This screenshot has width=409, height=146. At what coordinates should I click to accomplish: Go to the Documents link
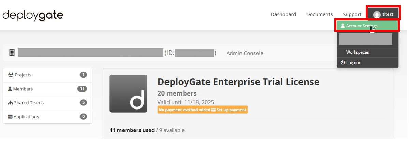click(320, 15)
